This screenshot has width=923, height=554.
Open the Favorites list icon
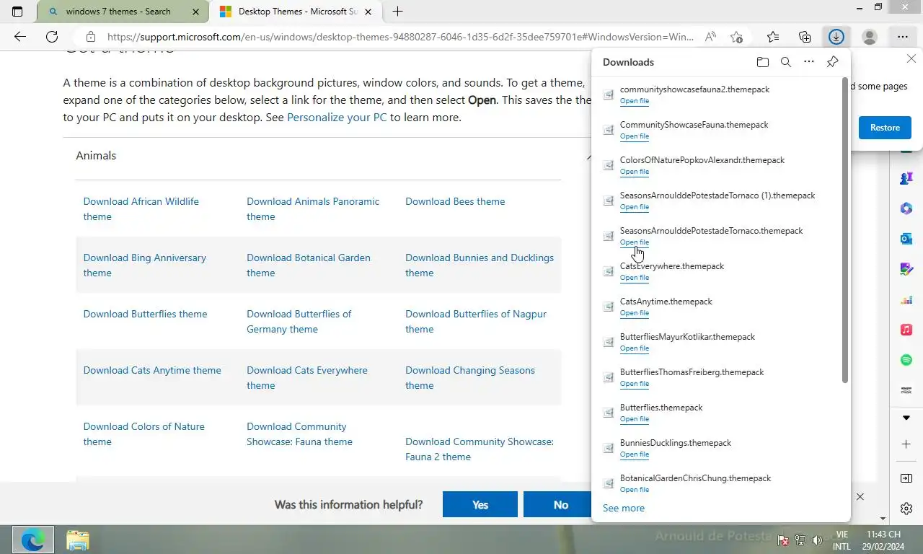[x=773, y=37]
